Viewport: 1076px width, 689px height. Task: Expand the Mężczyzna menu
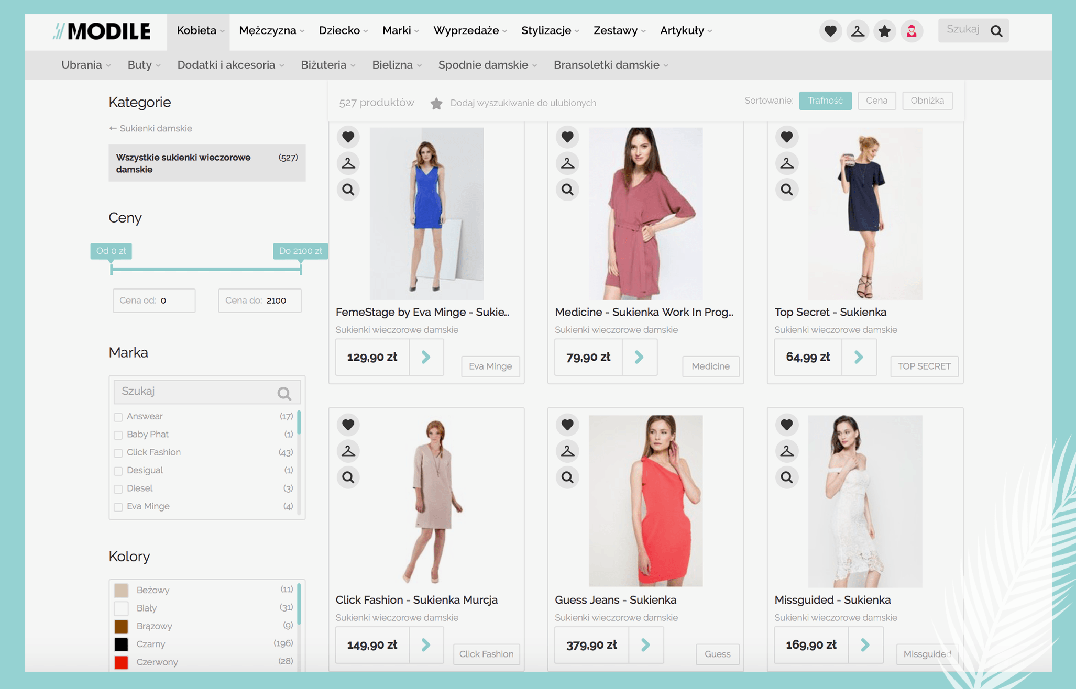[271, 31]
